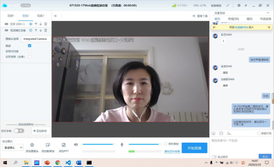The image size is (274, 167).
Task: Click the 添加PPT icon
Action: pyautogui.click(x=64, y=145)
